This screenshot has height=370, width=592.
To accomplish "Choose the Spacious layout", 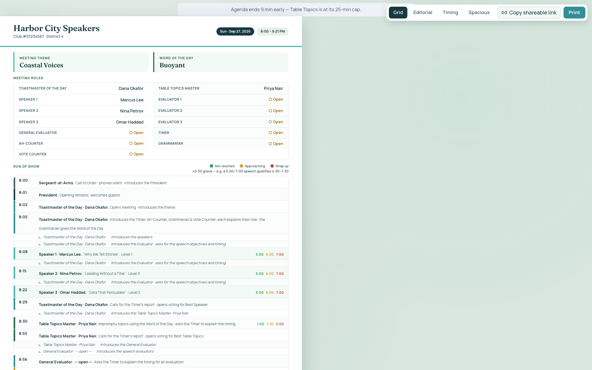I will click(479, 13).
